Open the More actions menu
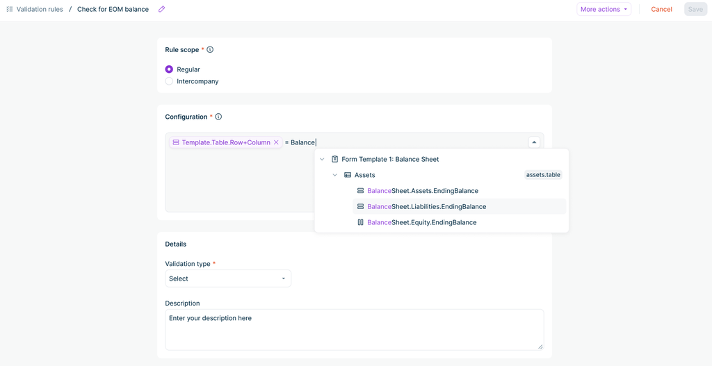This screenshot has height=366, width=712. pos(604,10)
